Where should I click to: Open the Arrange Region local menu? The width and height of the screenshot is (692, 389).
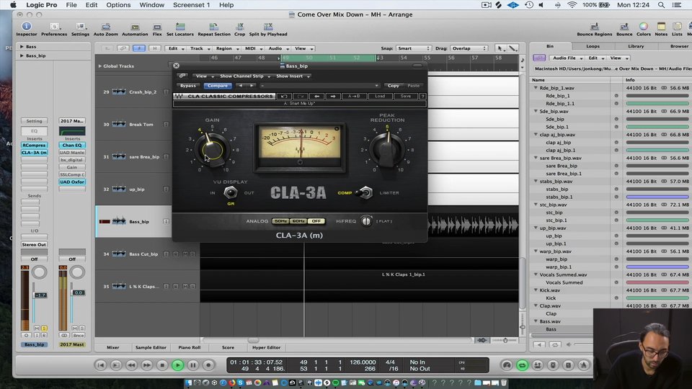227,48
